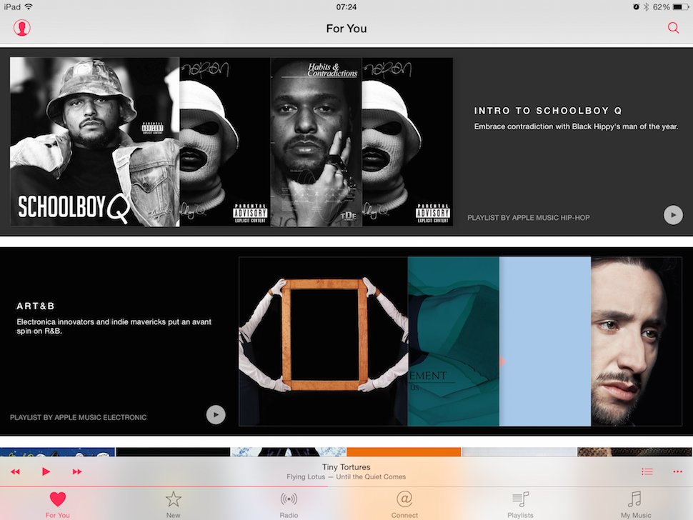Select the Habits & Contradictions album cover

(x=316, y=142)
